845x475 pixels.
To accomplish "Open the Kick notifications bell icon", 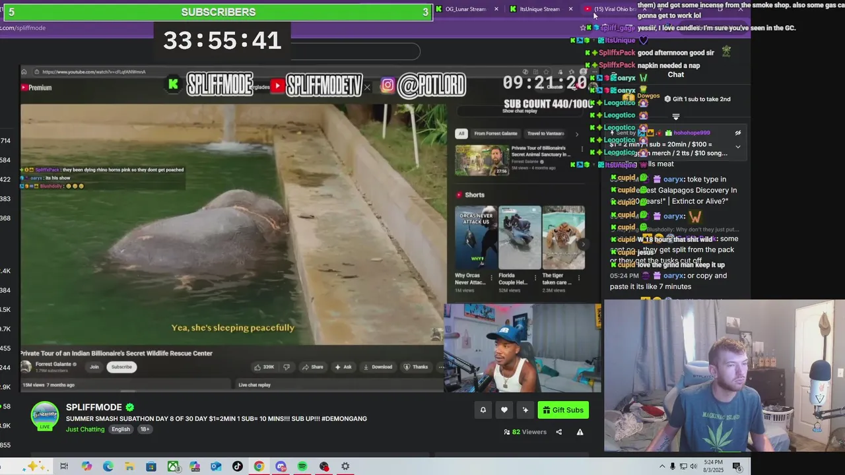I will tap(483, 410).
